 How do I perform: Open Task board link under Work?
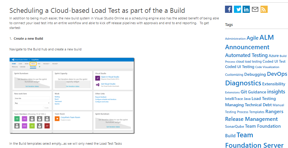(x=58, y=101)
